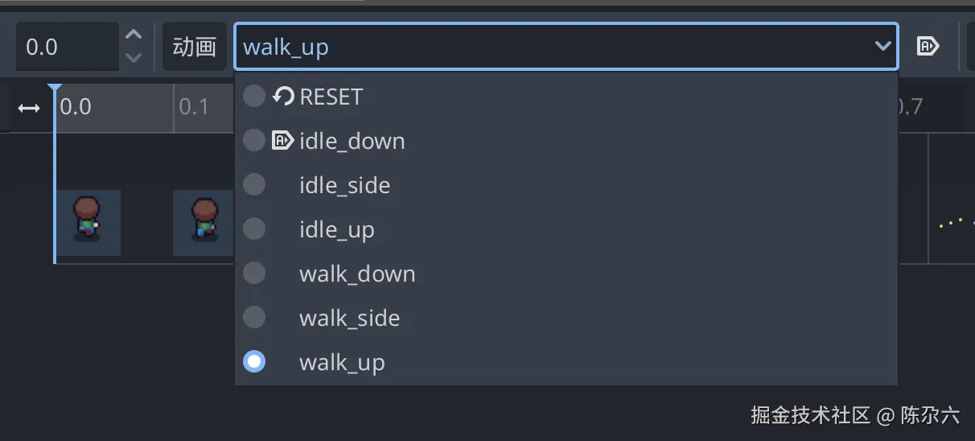Viewport: 975px width, 441px height.
Task: Click the selected walk_up radio button
Action: (254, 362)
